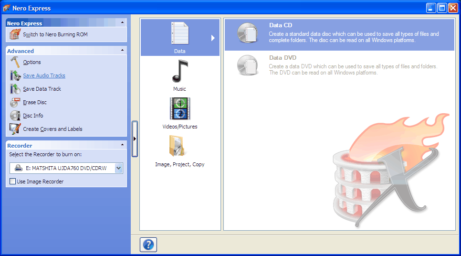The width and height of the screenshot is (461, 256).
Task: Open help with the question mark button
Action: [148, 245]
